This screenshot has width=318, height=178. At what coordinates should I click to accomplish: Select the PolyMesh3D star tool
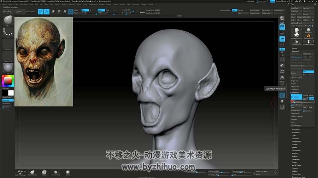(x=296, y=42)
